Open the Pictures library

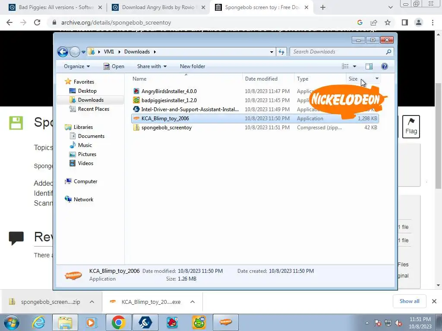click(x=87, y=154)
